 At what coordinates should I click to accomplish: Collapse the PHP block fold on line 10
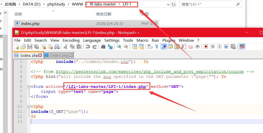[x=29, y=107]
